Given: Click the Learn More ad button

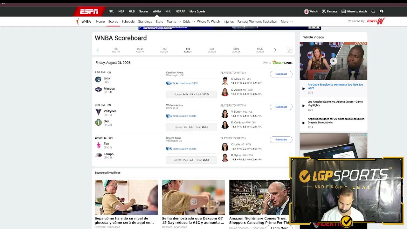Looking at the screenshot, I should tap(279, 228).
